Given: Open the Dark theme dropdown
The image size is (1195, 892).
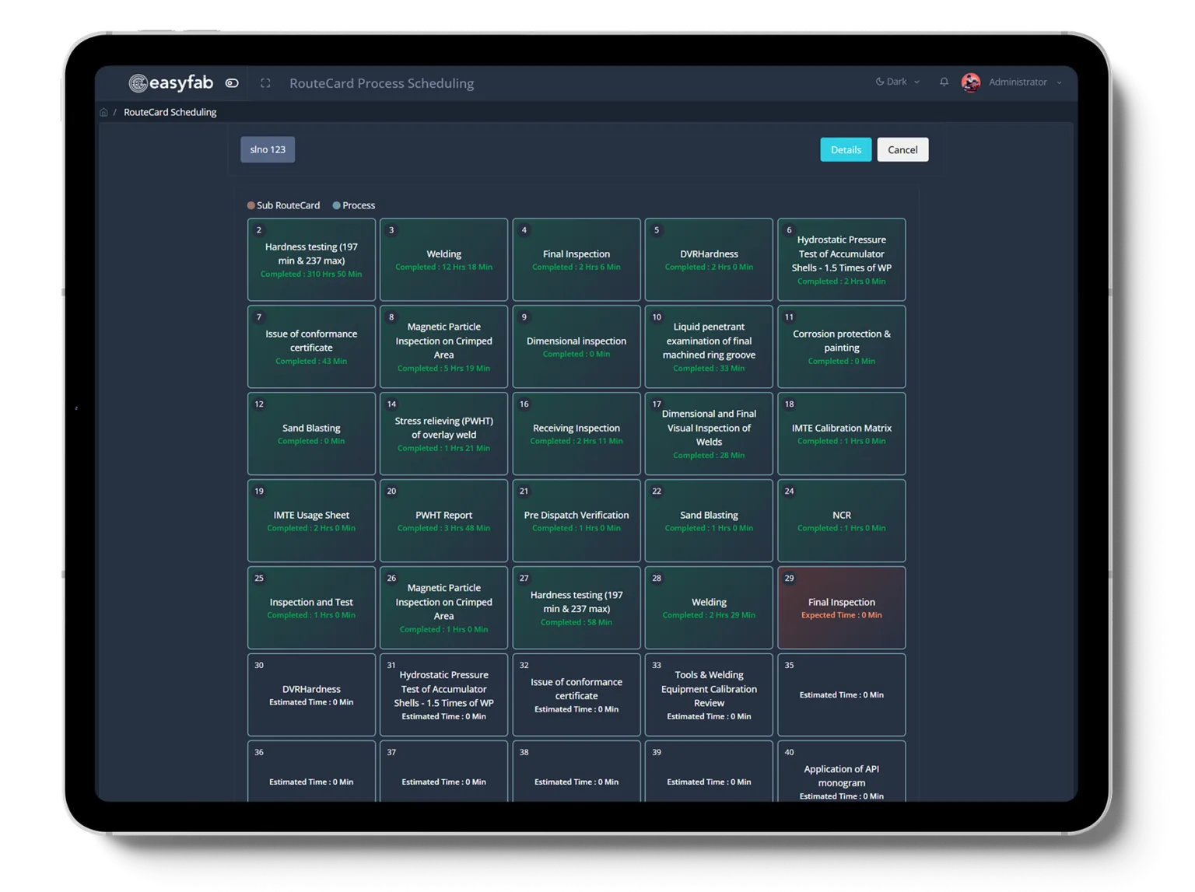Looking at the screenshot, I should [x=897, y=82].
